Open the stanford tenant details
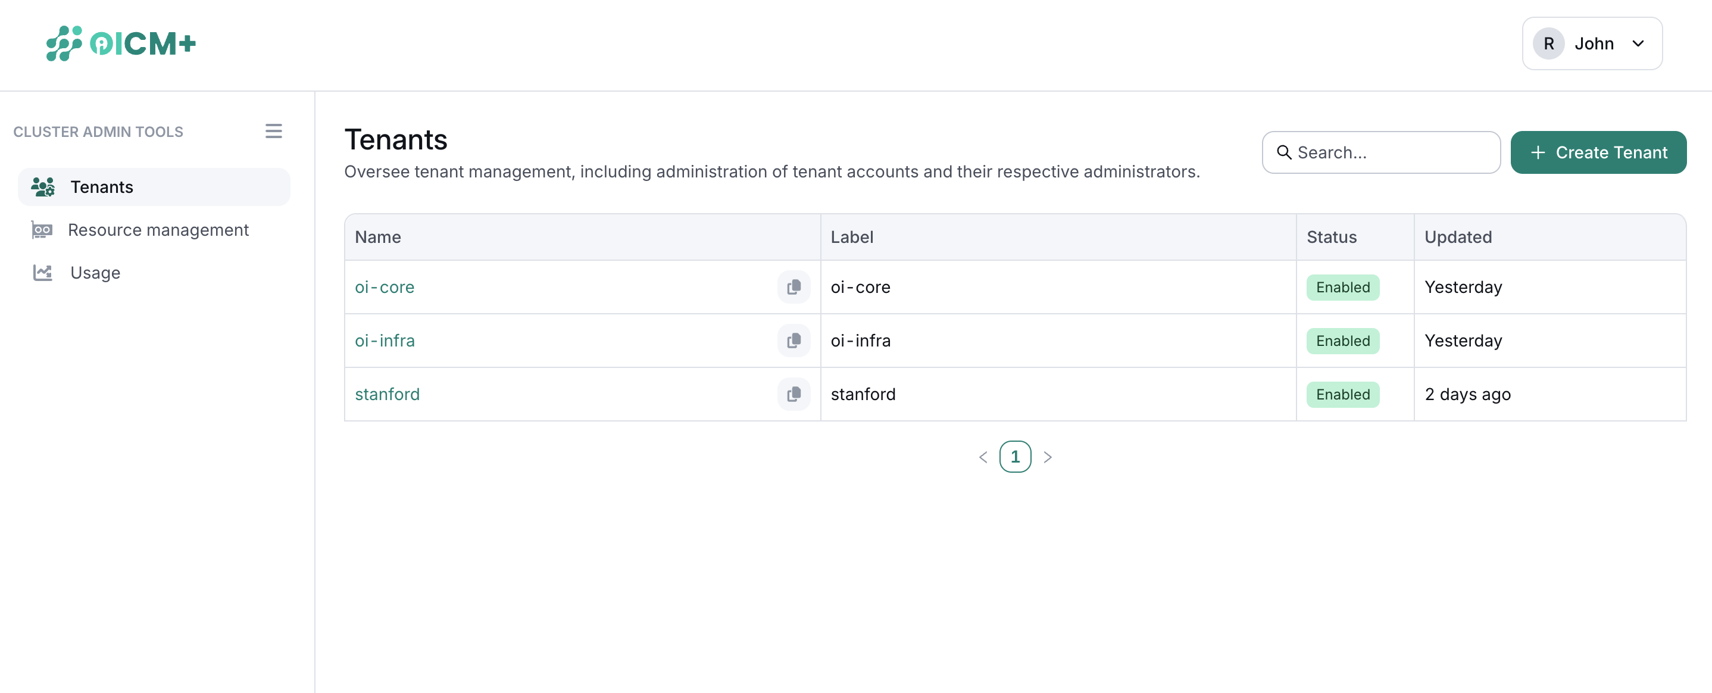This screenshot has width=1712, height=693. coord(388,394)
